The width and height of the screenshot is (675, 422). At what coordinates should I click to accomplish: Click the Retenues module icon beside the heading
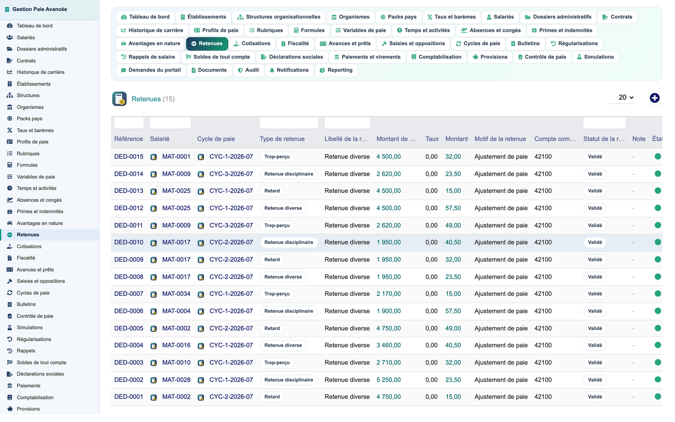120,99
